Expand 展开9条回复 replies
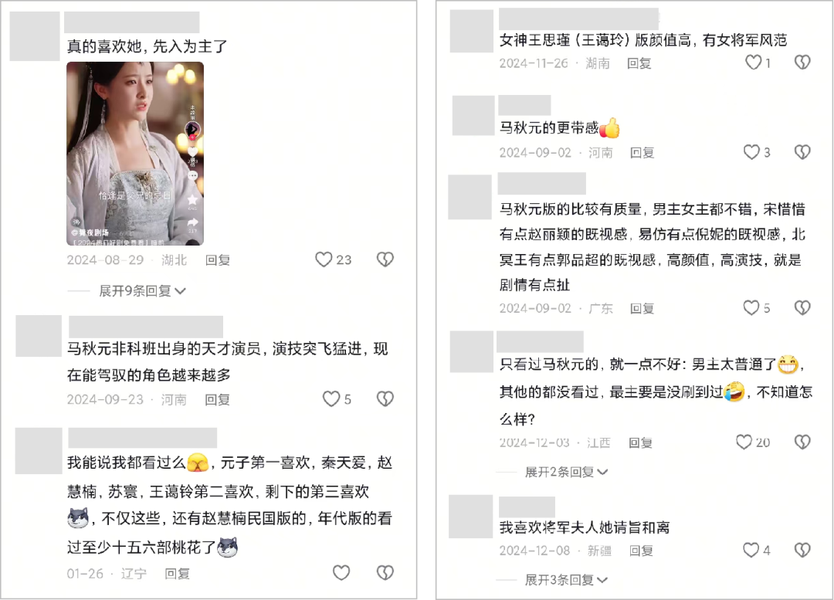 [x=142, y=291]
